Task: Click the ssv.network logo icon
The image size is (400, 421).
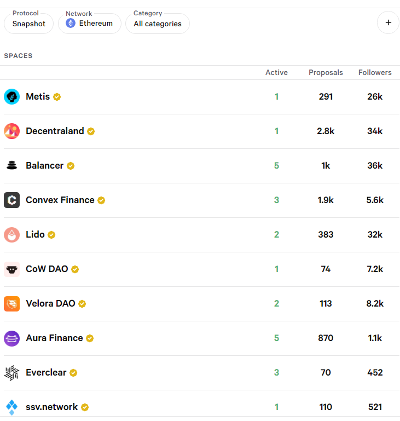Action: tap(11, 407)
